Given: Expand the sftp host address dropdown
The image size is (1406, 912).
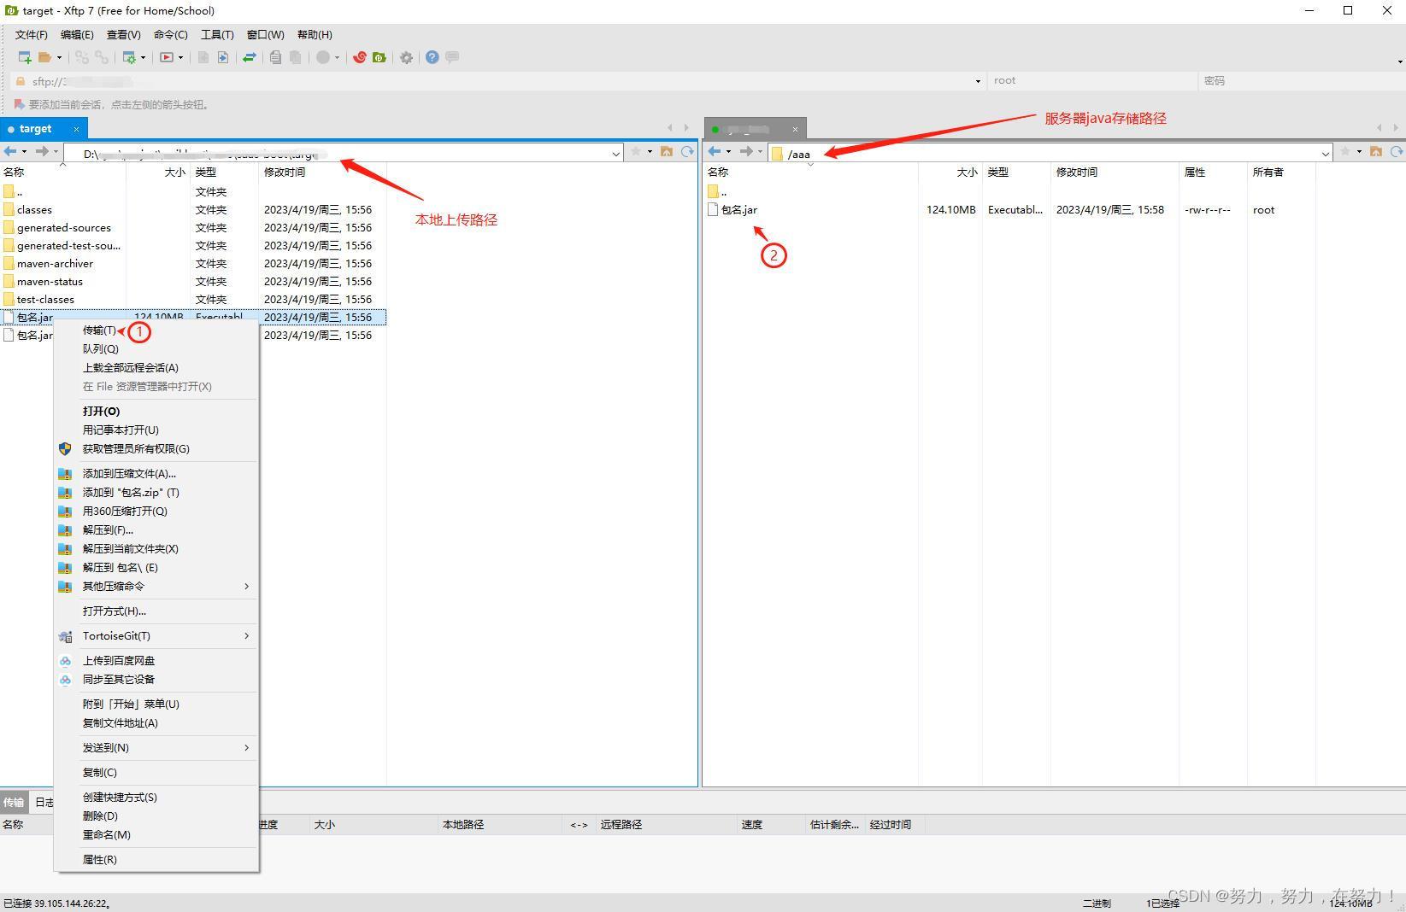Looking at the screenshot, I should coord(978,81).
